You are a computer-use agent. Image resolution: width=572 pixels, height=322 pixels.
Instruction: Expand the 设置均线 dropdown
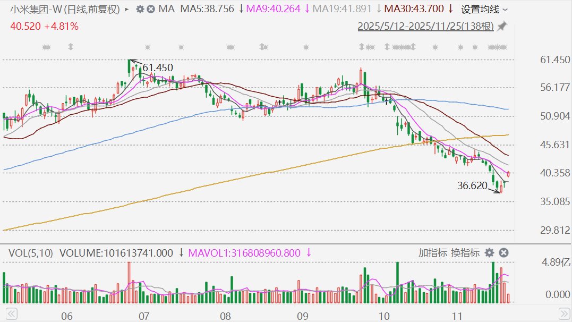484,9
